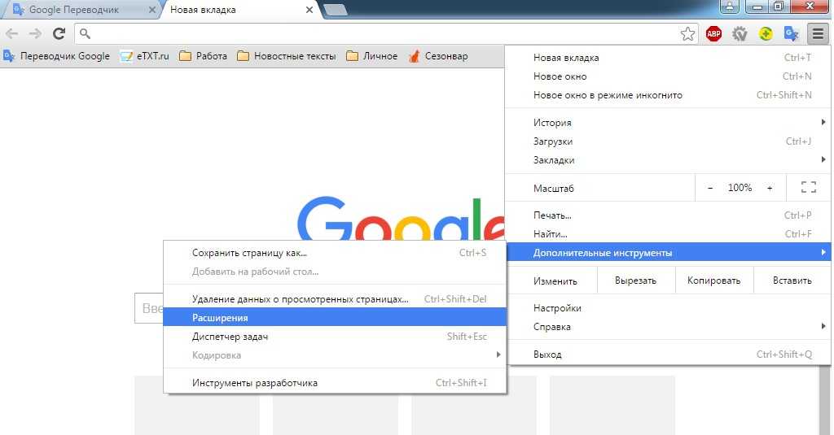Screen dimensions: 834x435
Task: Click the zoom out minus button
Action: (710, 188)
